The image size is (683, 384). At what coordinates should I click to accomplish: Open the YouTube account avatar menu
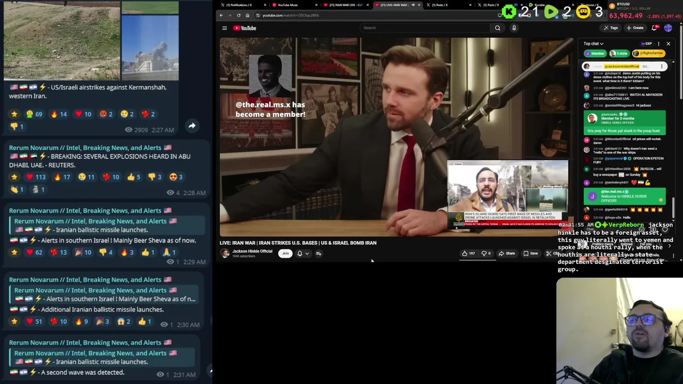pyautogui.click(x=668, y=28)
